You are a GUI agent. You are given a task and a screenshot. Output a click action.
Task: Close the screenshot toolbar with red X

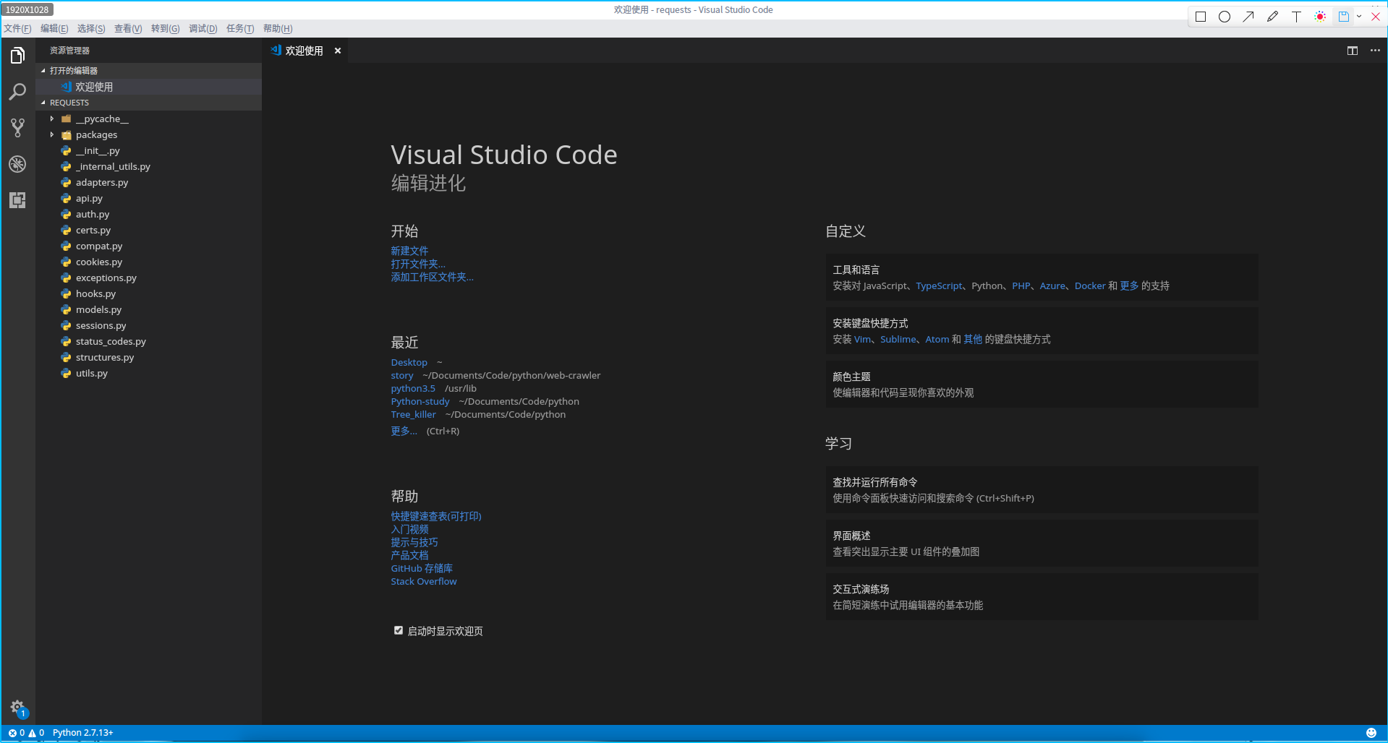coord(1375,17)
